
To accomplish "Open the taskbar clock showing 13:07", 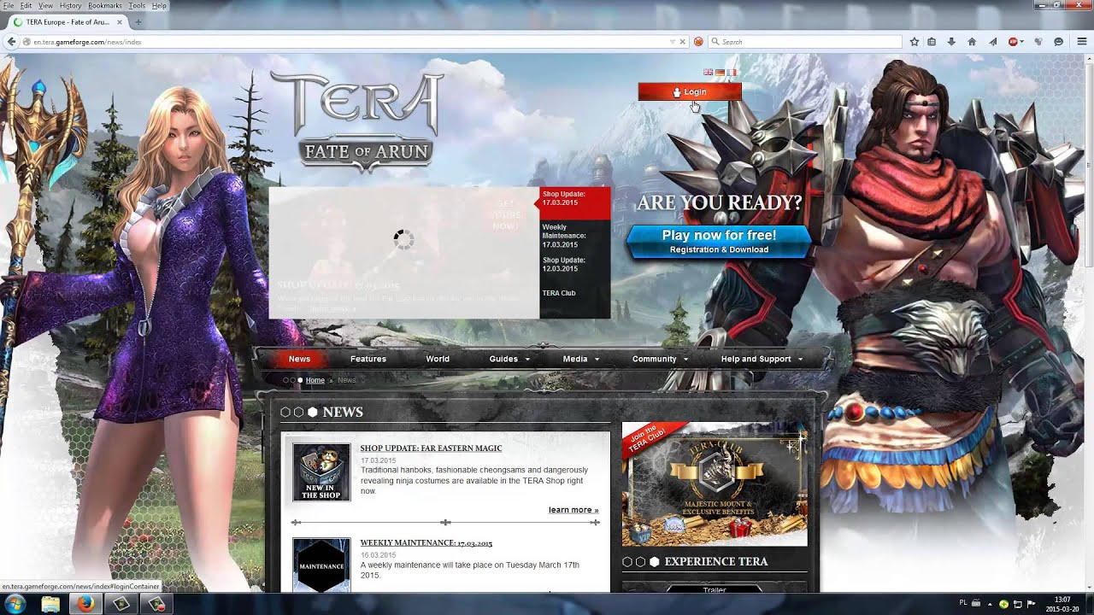I will (x=1062, y=604).
